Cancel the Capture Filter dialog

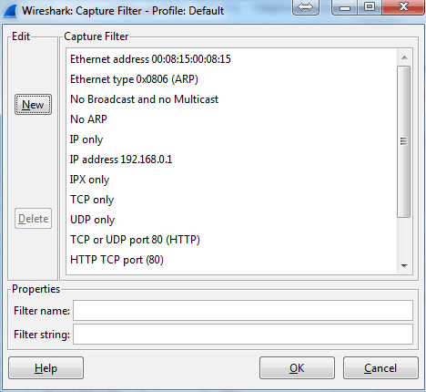pyautogui.click(x=380, y=368)
